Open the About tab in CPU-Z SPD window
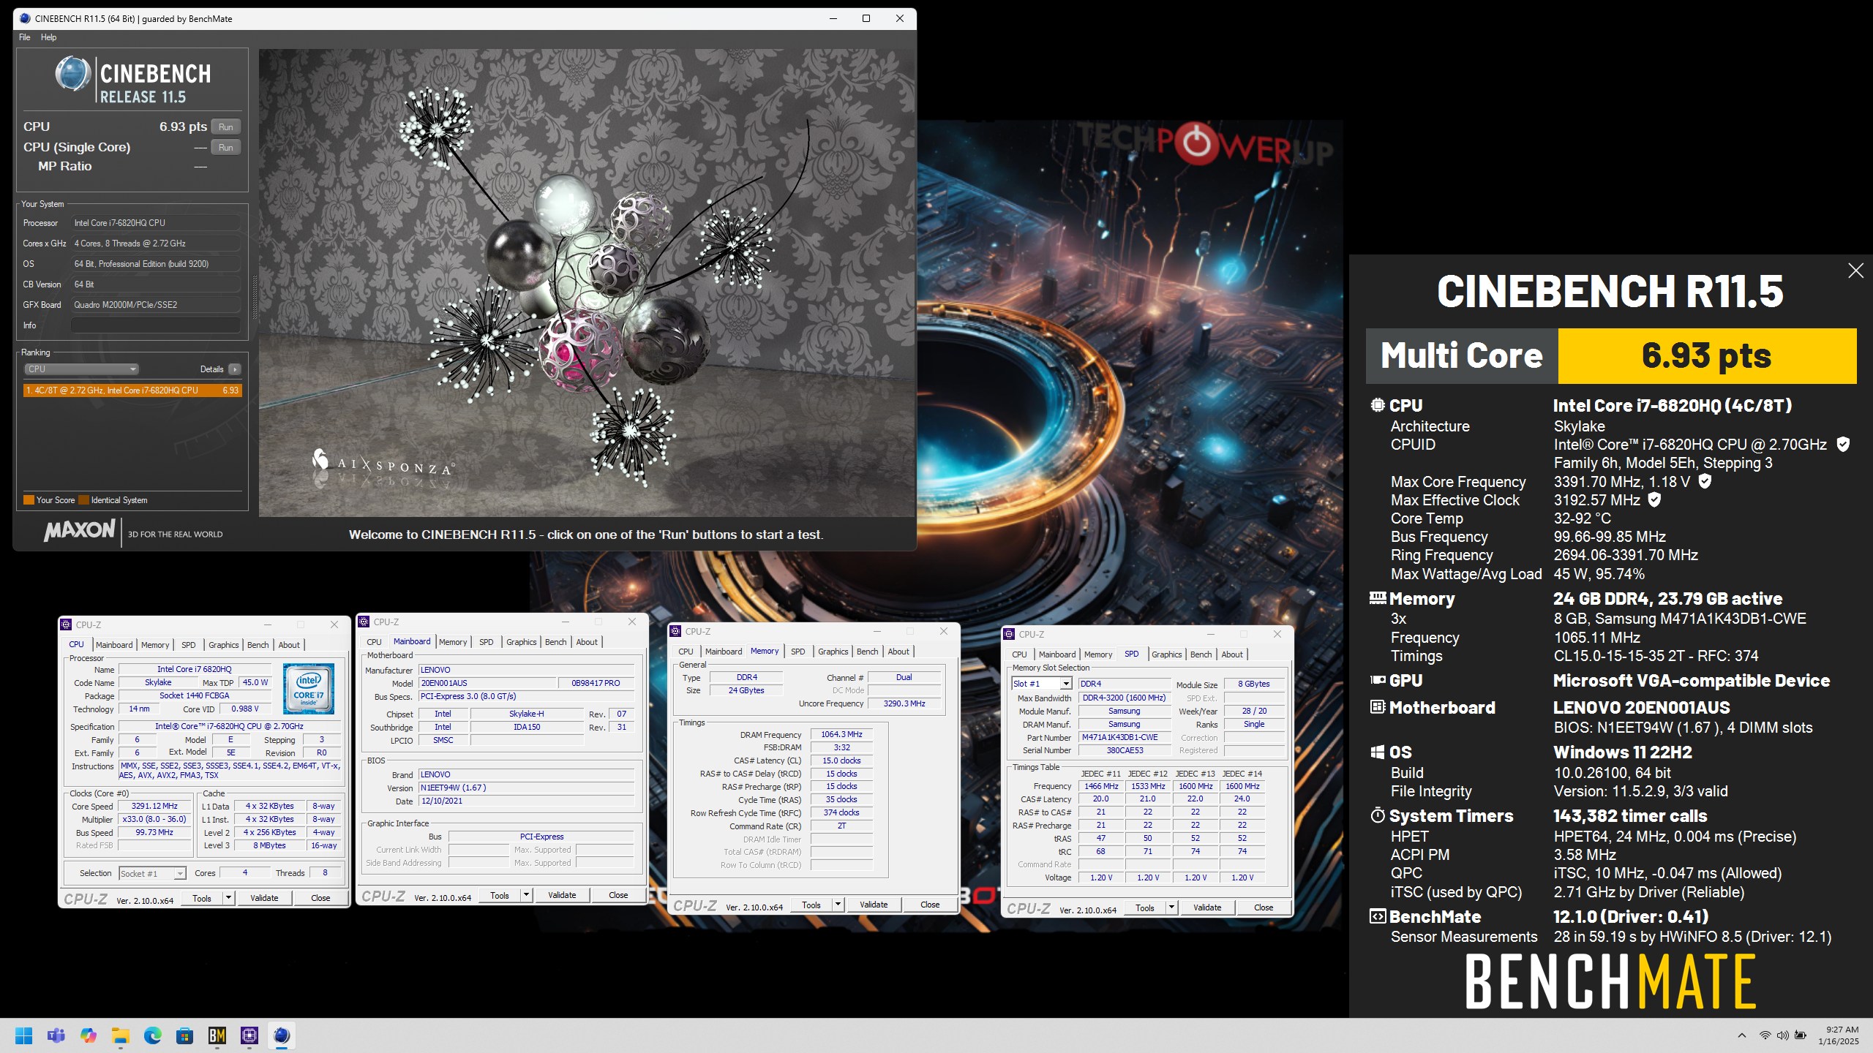Image resolution: width=1873 pixels, height=1053 pixels. [1232, 654]
